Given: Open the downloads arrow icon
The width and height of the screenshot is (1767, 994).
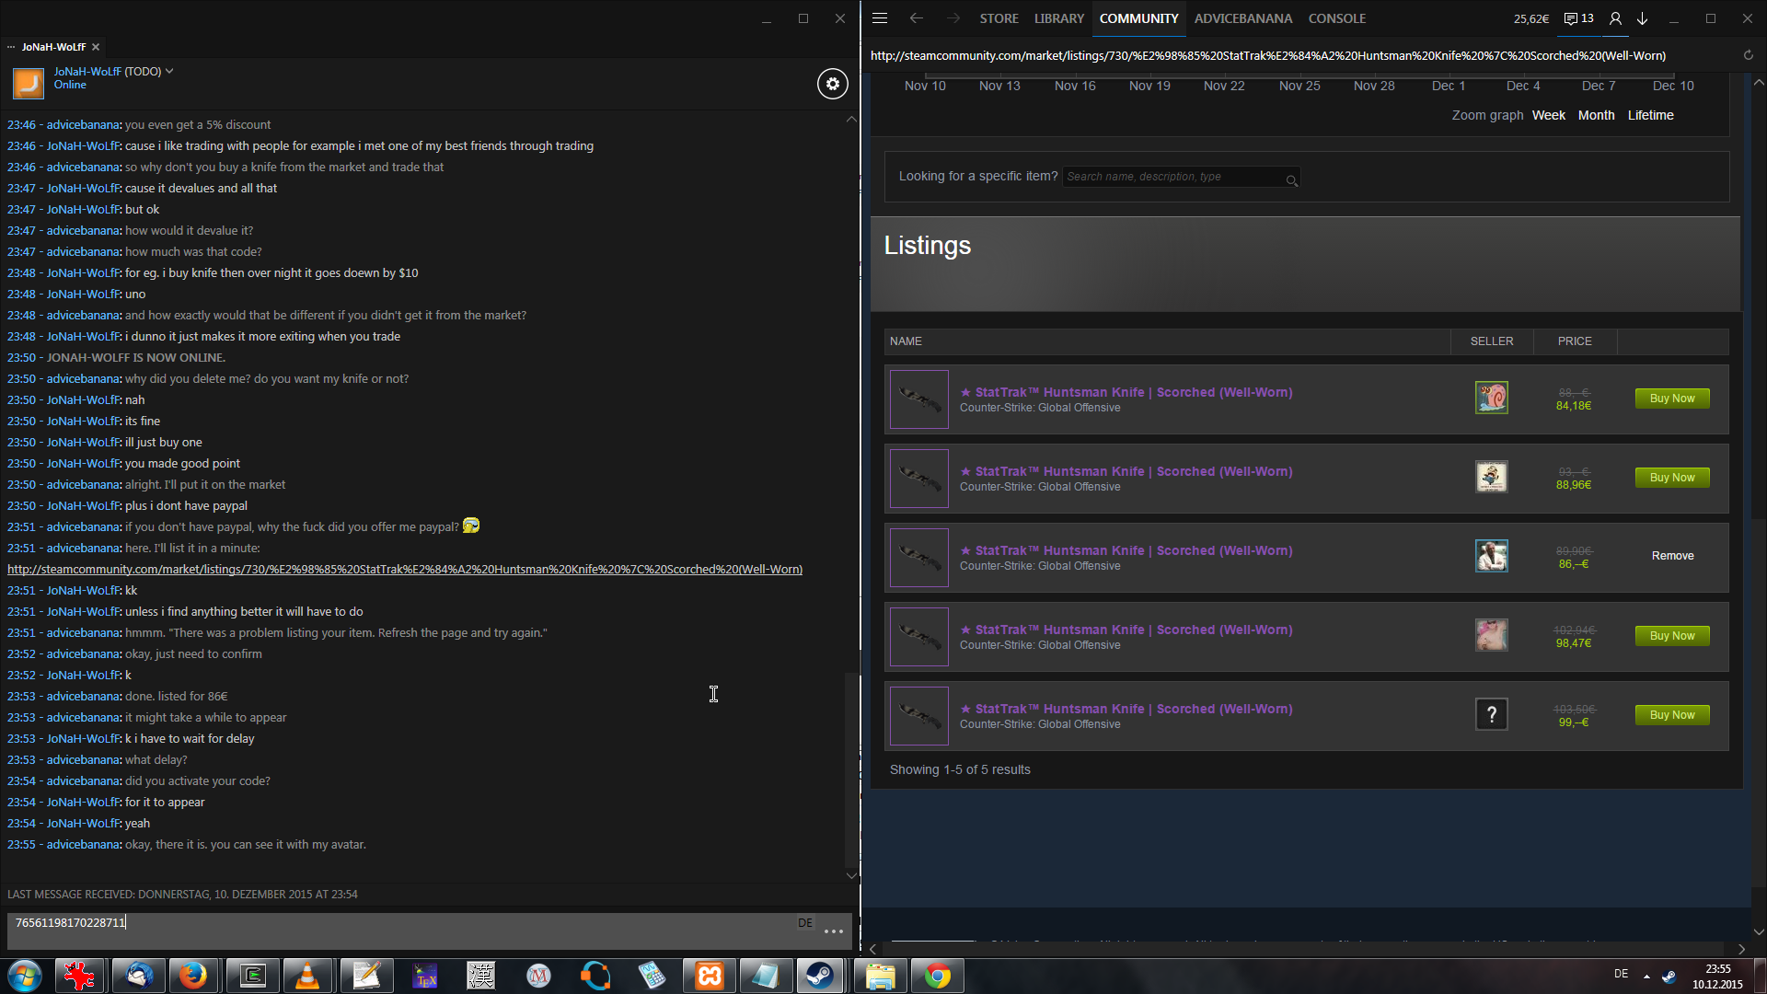Looking at the screenshot, I should (1642, 18).
